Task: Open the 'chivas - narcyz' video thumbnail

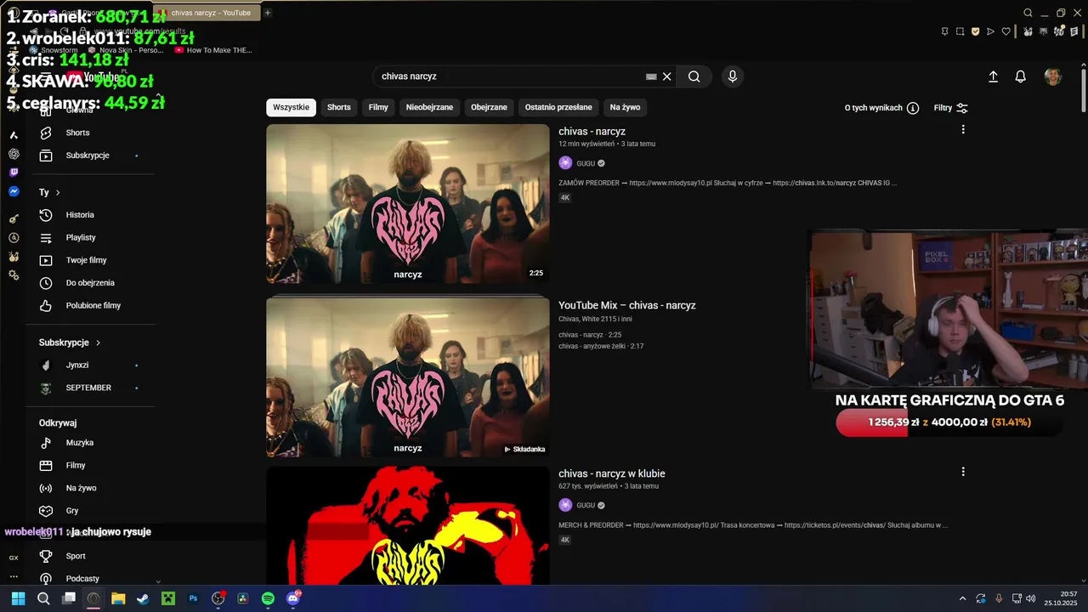Action: [x=408, y=204]
